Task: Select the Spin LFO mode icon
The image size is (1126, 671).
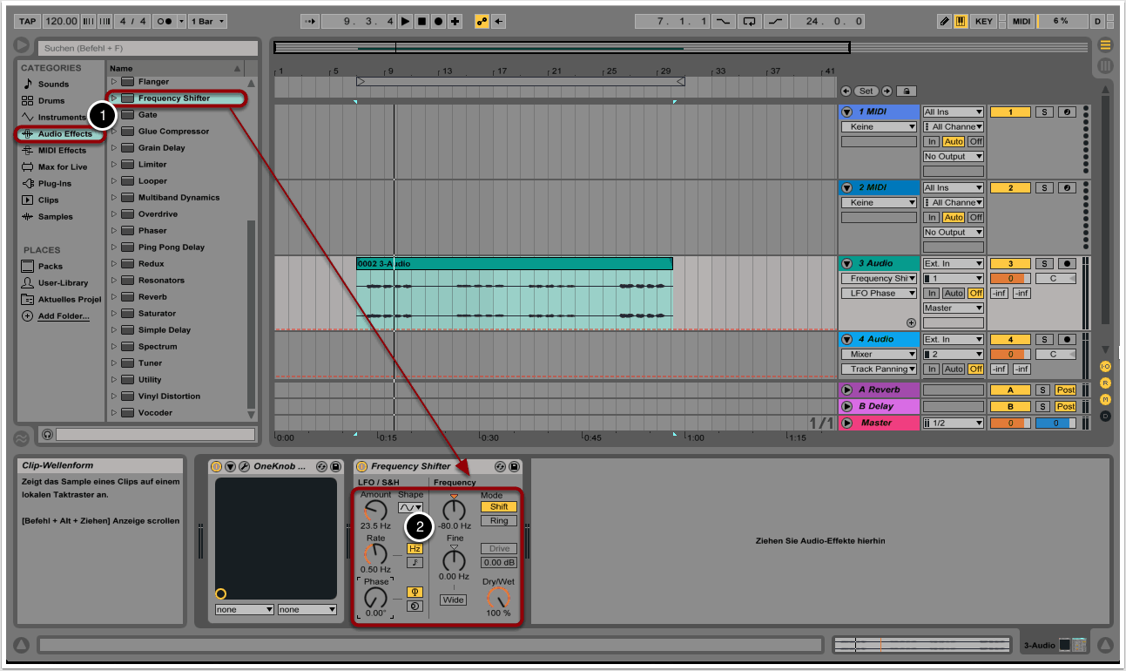Action: [x=415, y=607]
